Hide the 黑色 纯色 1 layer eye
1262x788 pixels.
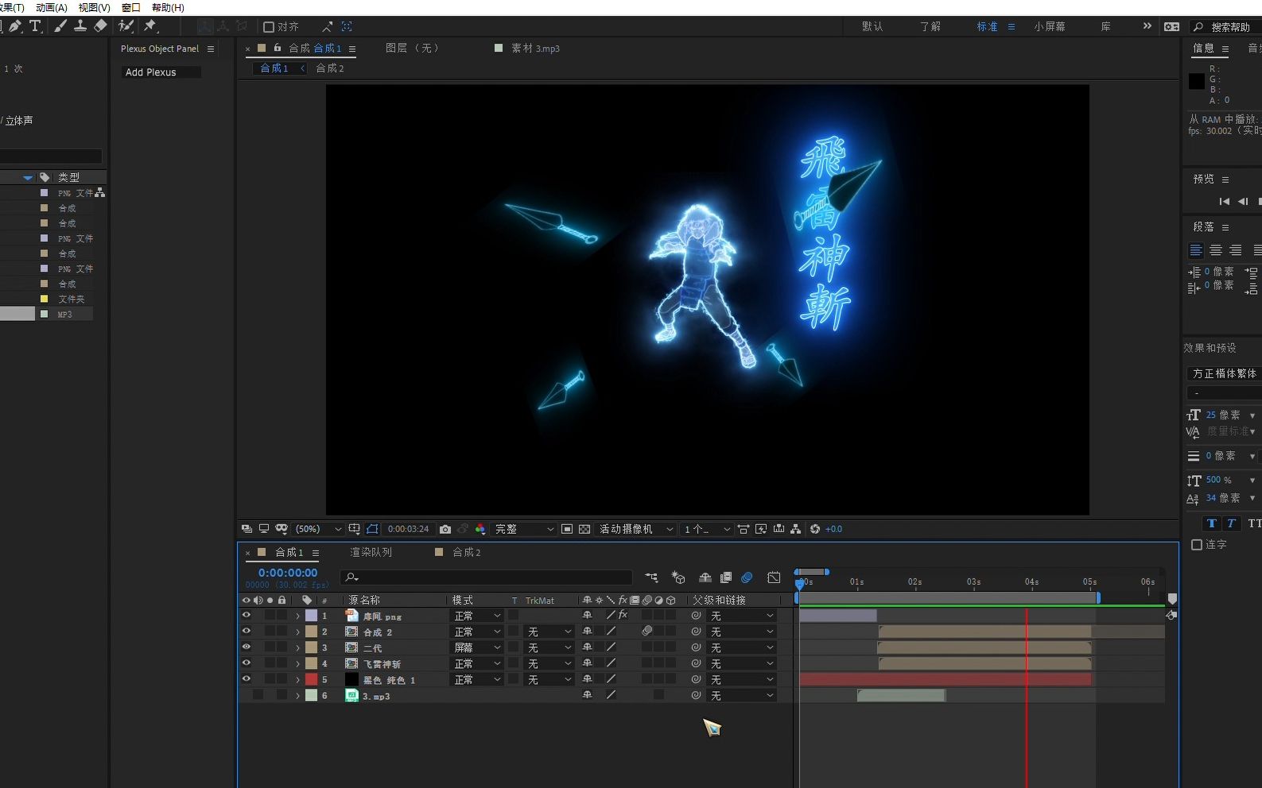pos(246,679)
